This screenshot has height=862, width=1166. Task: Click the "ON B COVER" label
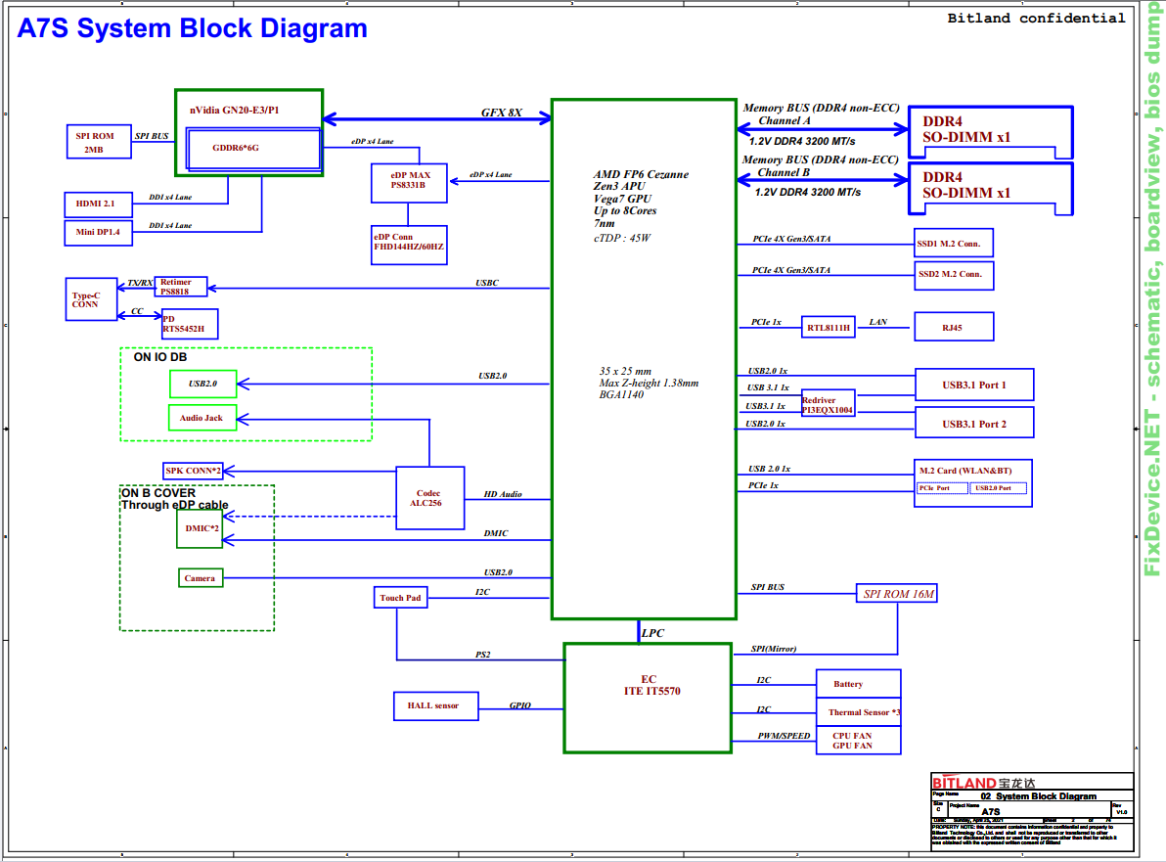point(158,493)
